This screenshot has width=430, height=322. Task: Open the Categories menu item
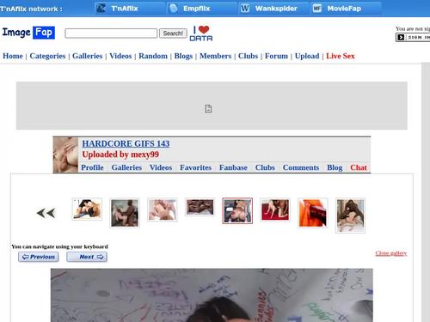click(47, 56)
